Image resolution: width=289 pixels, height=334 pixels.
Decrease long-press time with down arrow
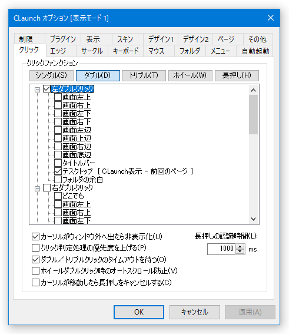(240, 252)
